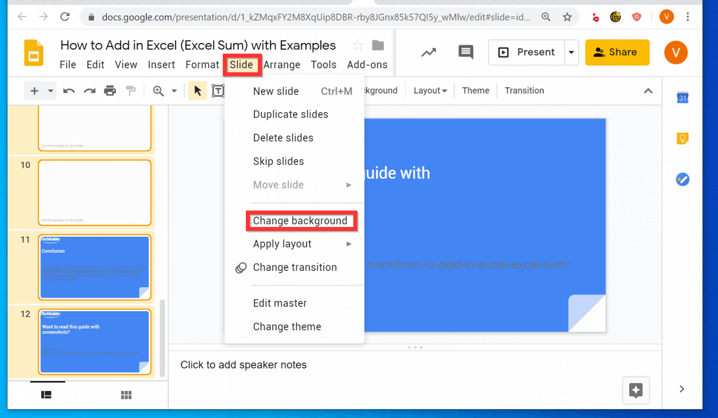The height and width of the screenshot is (418, 718).
Task: Open Google Keep from the side panel
Action: [x=682, y=138]
